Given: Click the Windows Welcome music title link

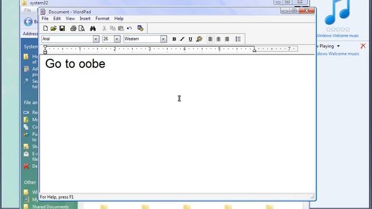Looking at the screenshot, I should 338,36.
